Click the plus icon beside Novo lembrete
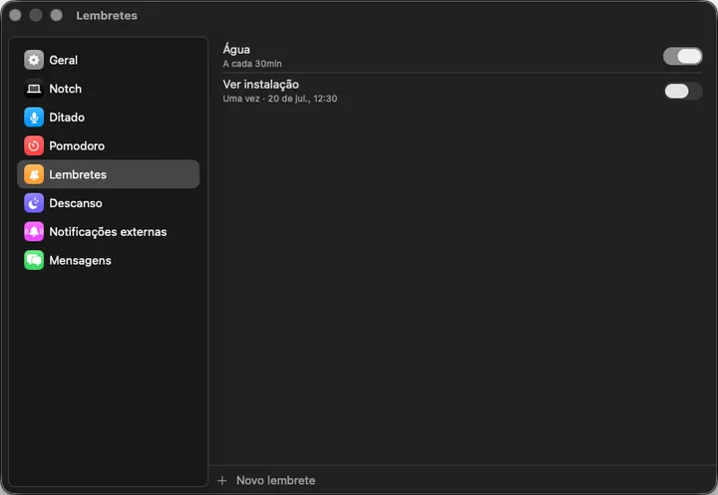Image resolution: width=718 pixels, height=495 pixels. (x=222, y=480)
